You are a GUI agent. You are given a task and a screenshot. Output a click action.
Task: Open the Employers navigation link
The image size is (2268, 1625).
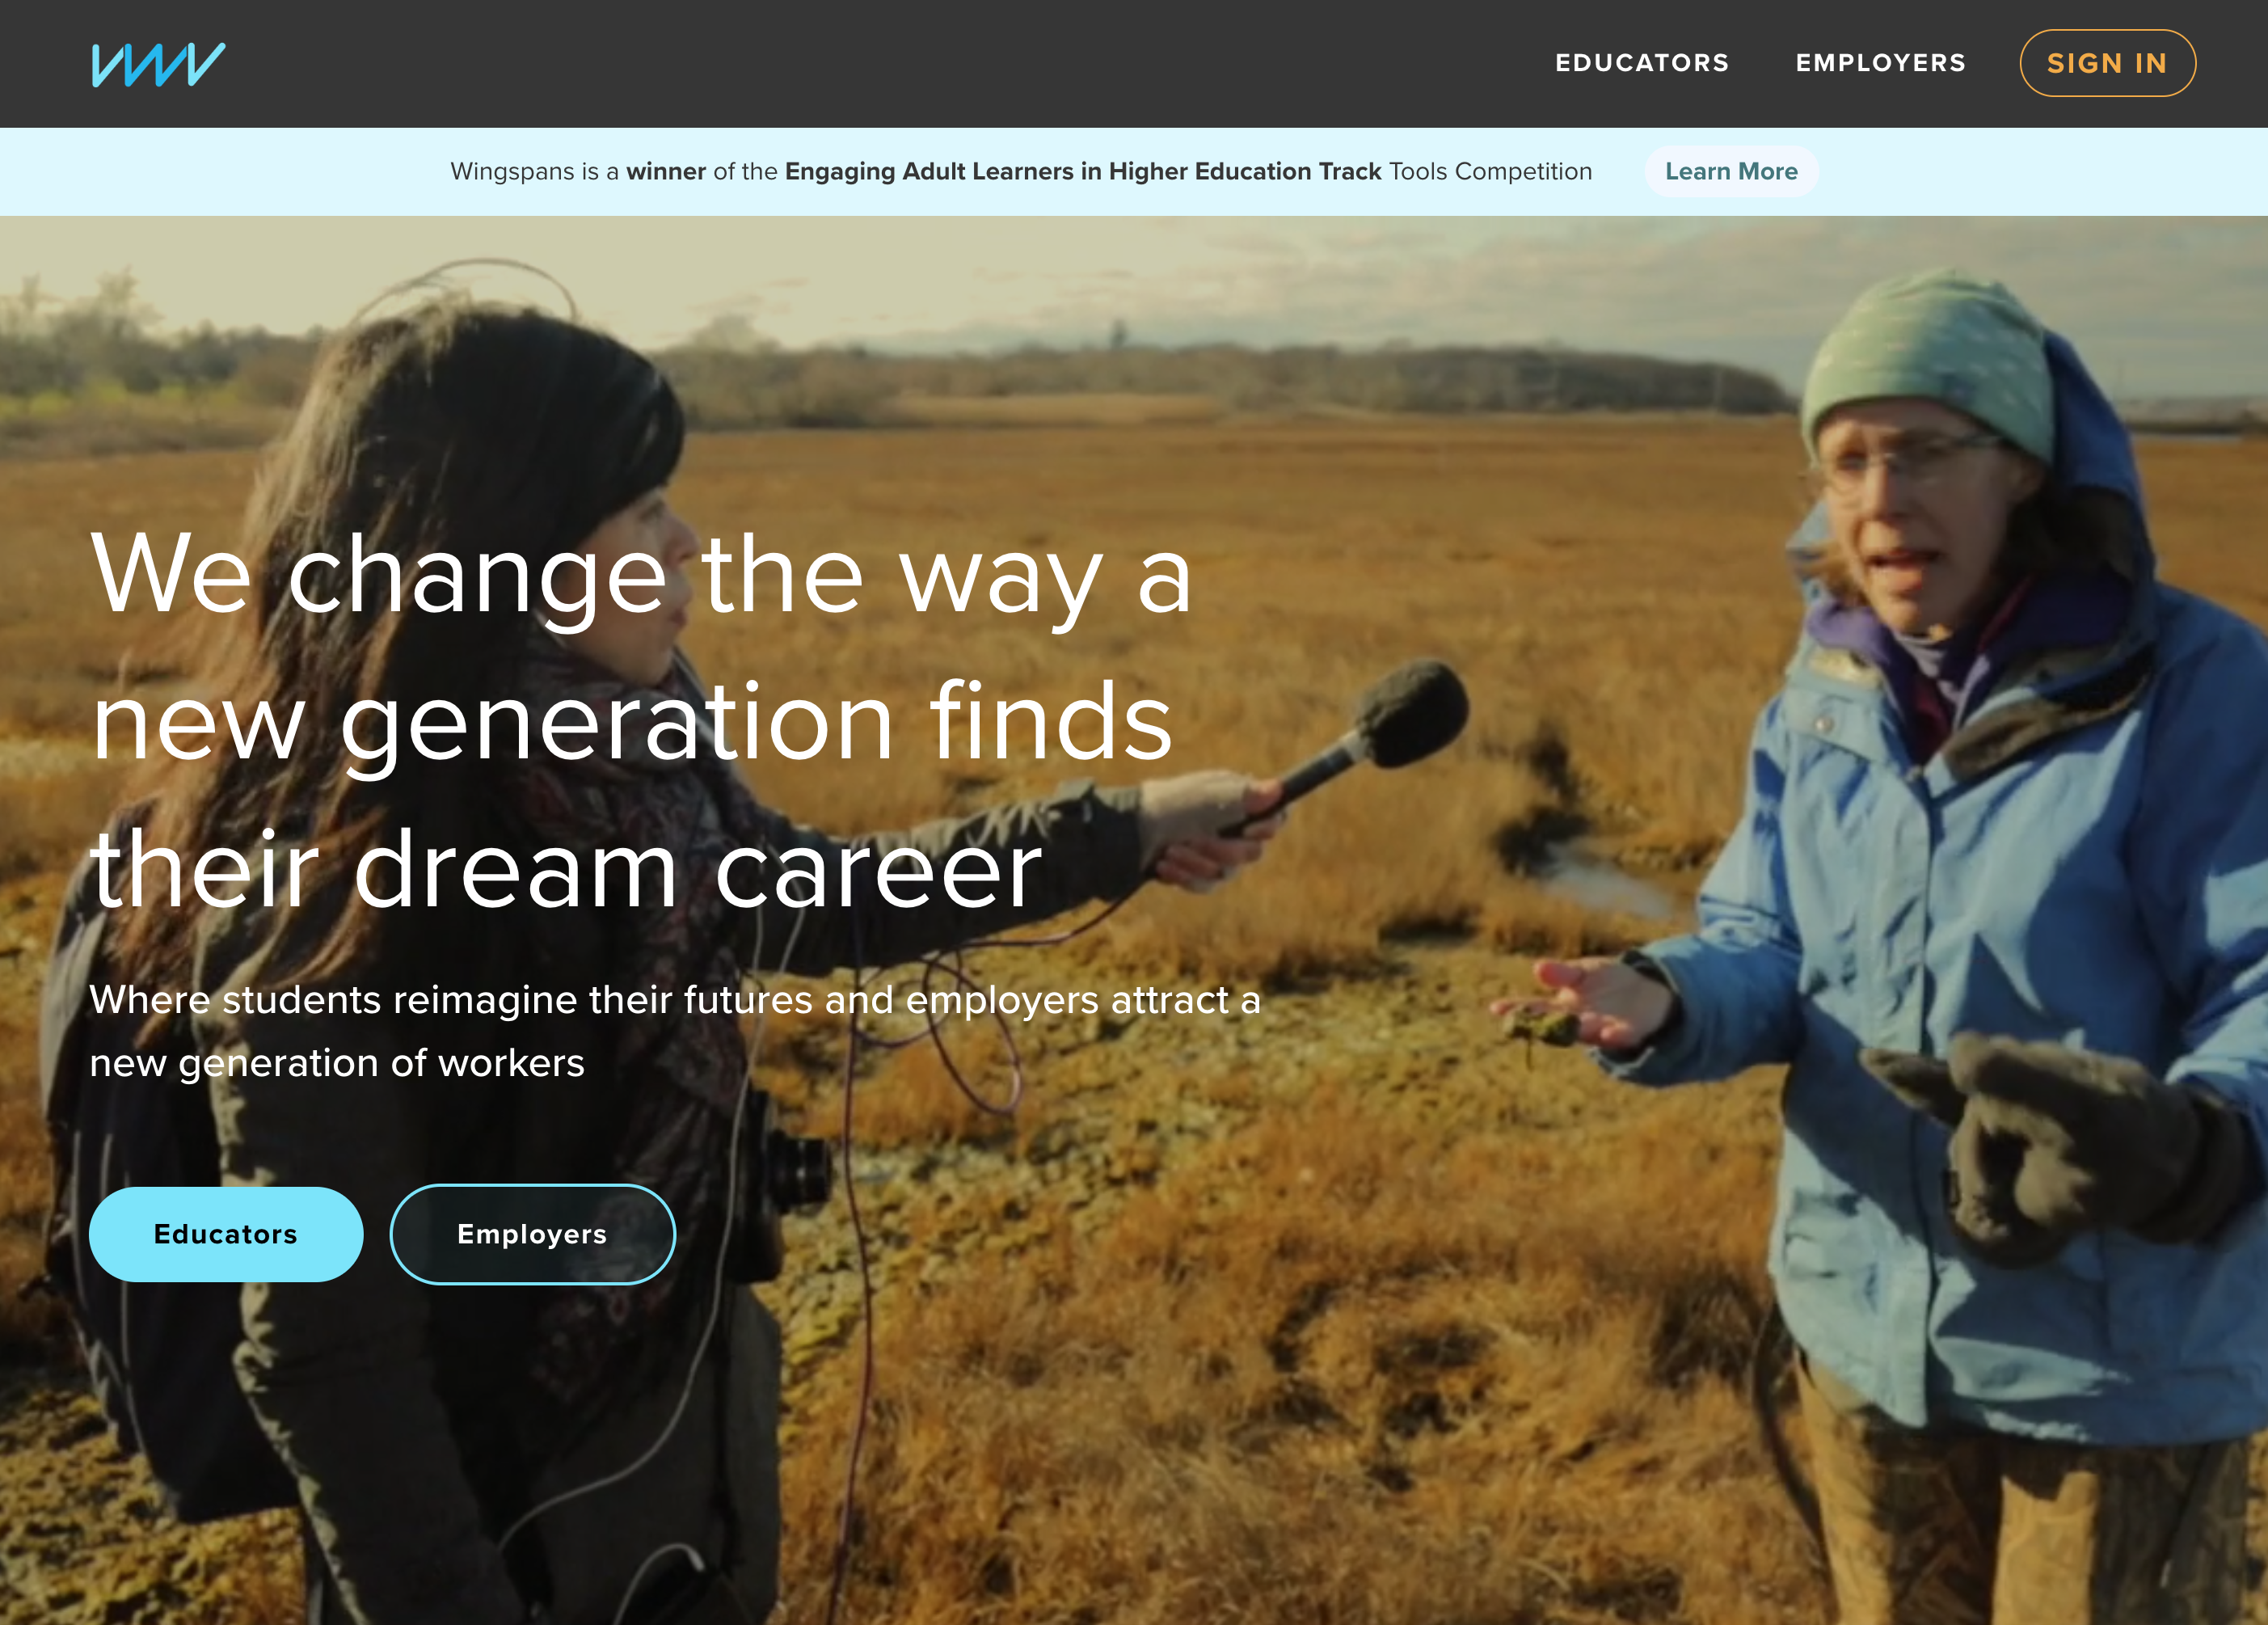pyautogui.click(x=1881, y=63)
